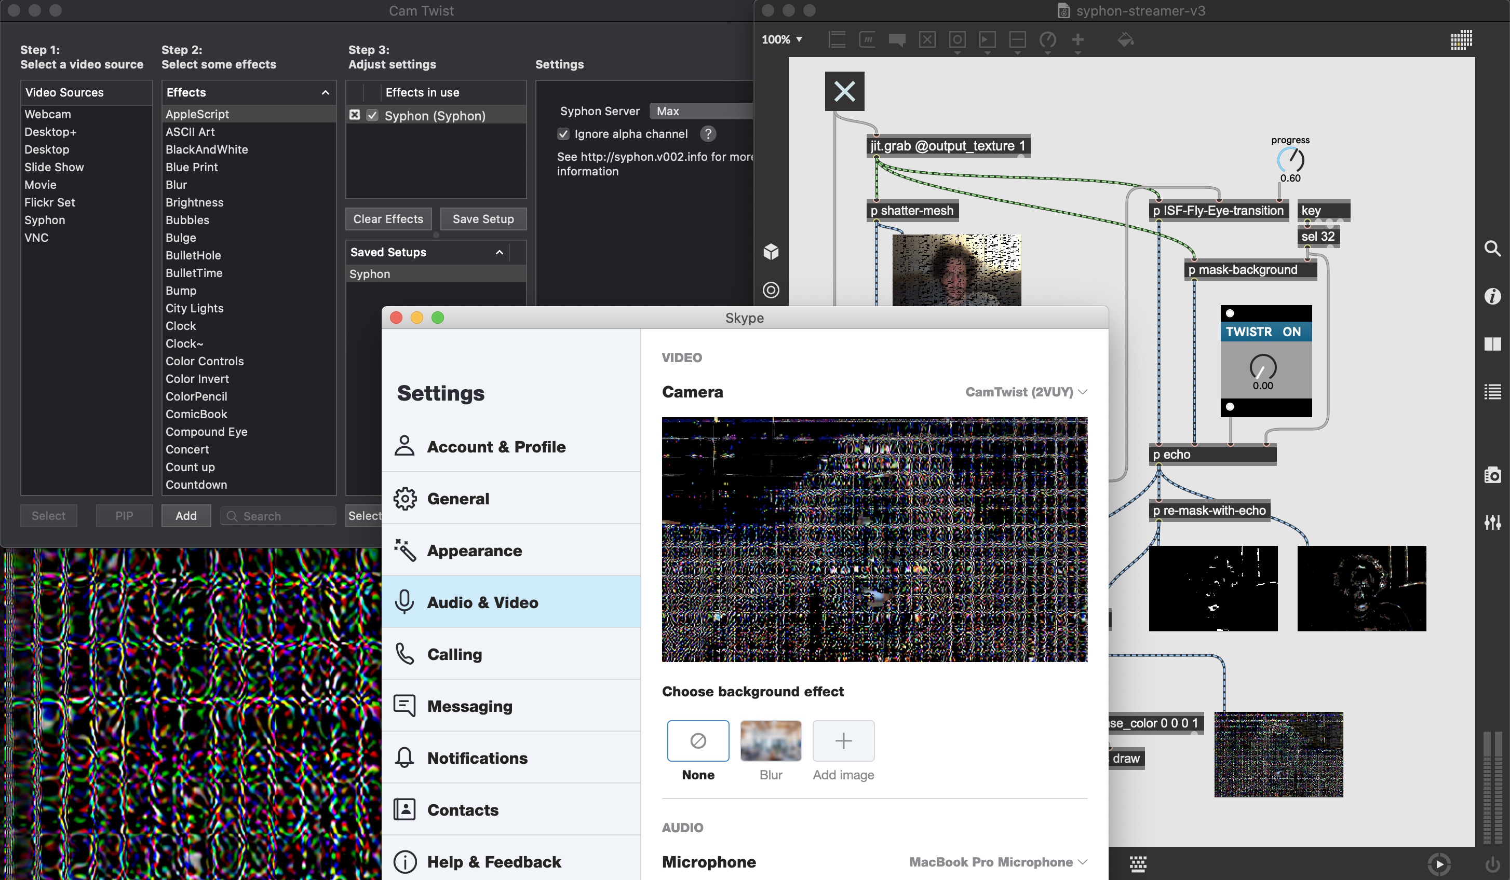
Task: Click Add image background in Skype
Action: 843,740
